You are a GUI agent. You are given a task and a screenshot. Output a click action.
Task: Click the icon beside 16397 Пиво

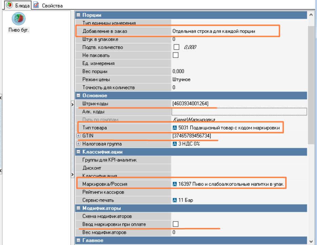175,184
